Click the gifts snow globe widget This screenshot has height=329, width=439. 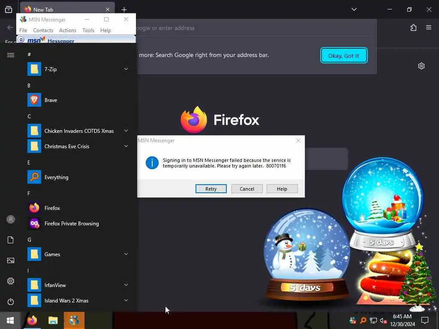point(383,203)
